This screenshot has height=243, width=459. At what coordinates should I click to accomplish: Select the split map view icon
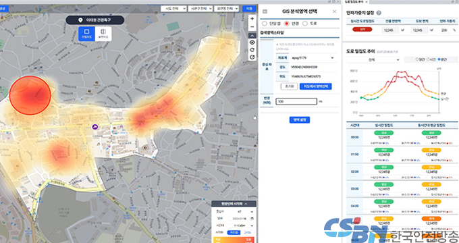(x=103, y=34)
